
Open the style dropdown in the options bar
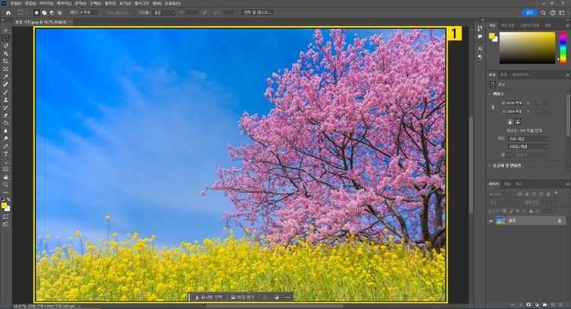pyautogui.click(x=164, y=12)
